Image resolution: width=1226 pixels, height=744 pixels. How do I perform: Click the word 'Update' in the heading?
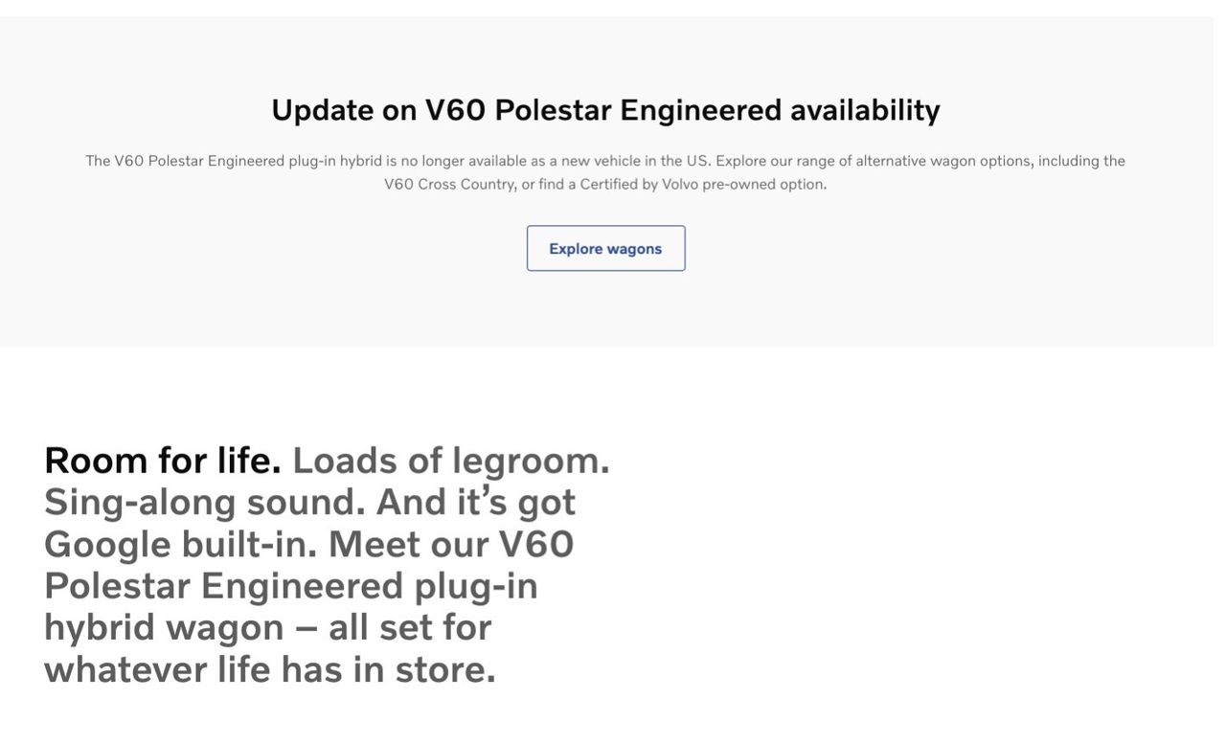tap(322, 110)
